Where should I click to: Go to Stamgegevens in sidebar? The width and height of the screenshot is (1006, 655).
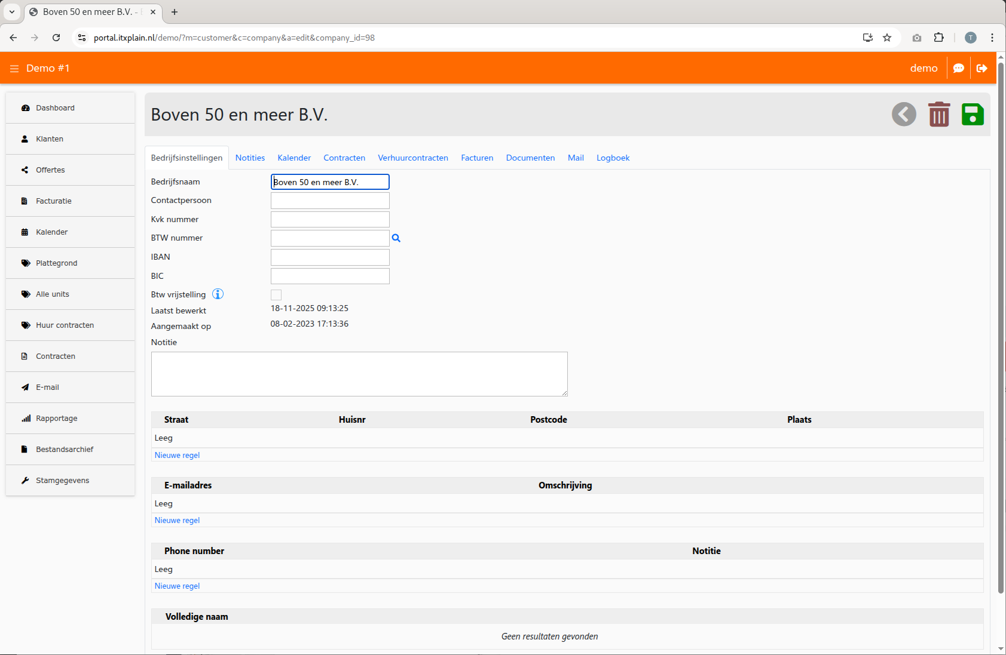[x=62, y=481]
